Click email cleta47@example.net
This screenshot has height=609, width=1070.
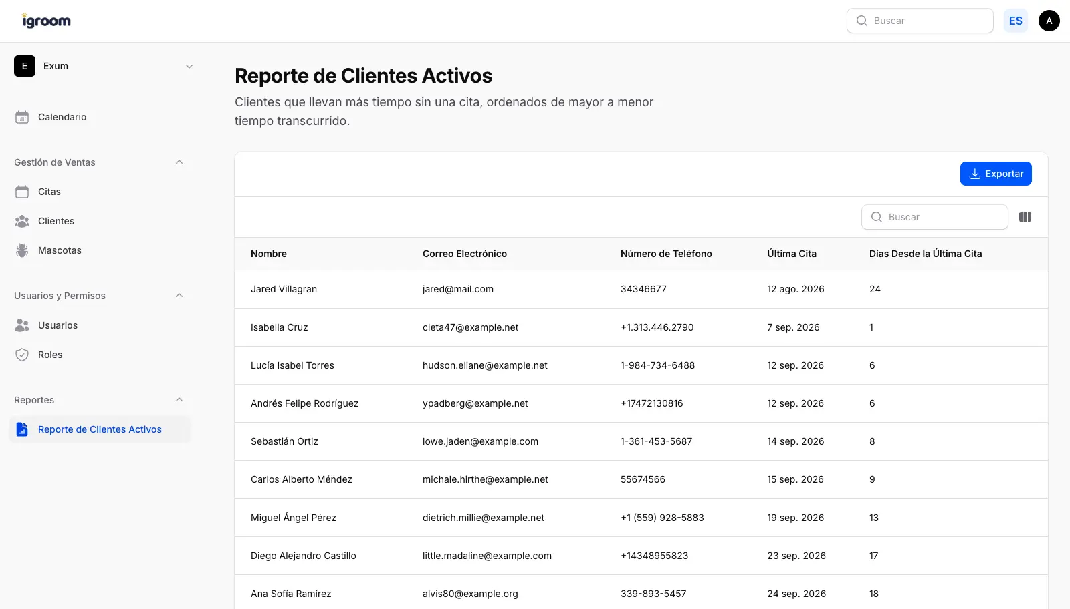point(471,327)
